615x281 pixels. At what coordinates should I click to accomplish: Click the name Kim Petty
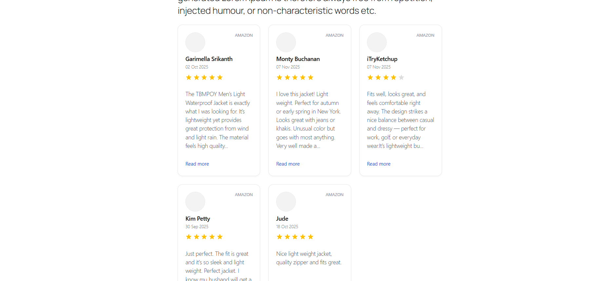(x=198, y=219)
